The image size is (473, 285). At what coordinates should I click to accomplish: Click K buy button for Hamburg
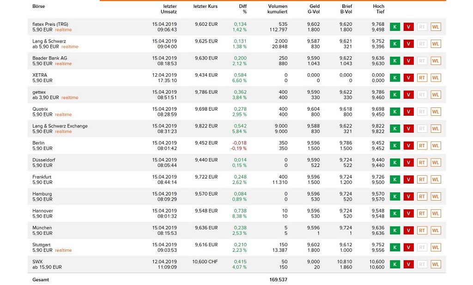click(394, 196)
